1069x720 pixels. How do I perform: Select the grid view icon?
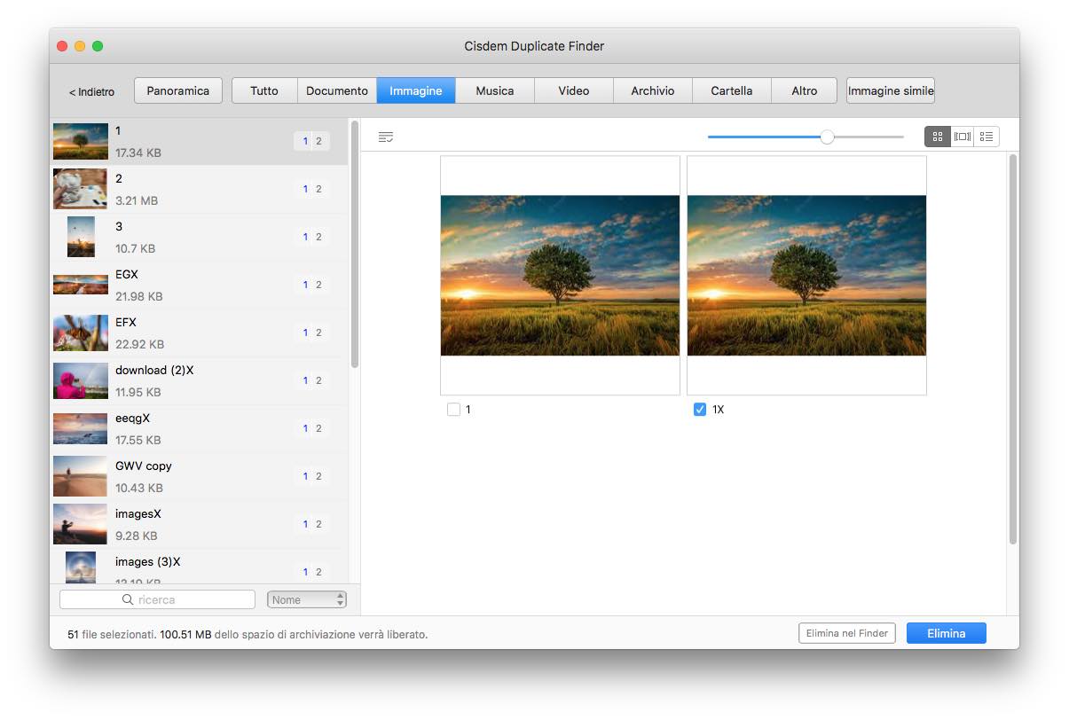coord(938,137)
